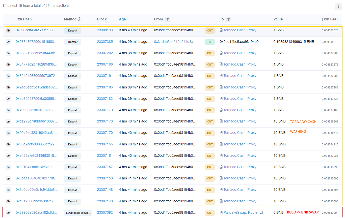
Task: Preview transaction 0xde299c740bb6613397 eye icon
Action: [x=8, y=121]
